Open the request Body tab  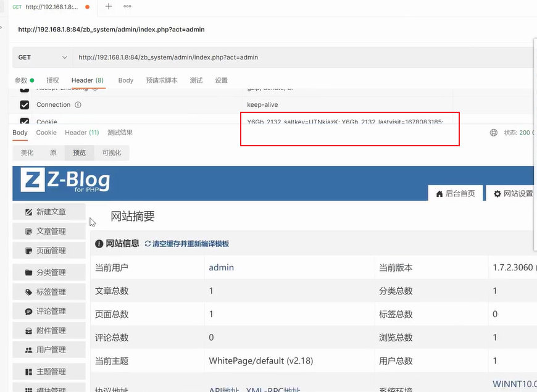tap(126, 80)
